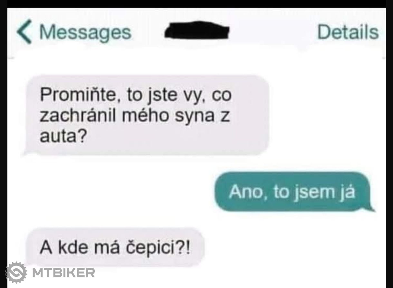Screen dimensions: 393x288
Task: Click the word "auta?" in first message
Action: pos(63,137)
